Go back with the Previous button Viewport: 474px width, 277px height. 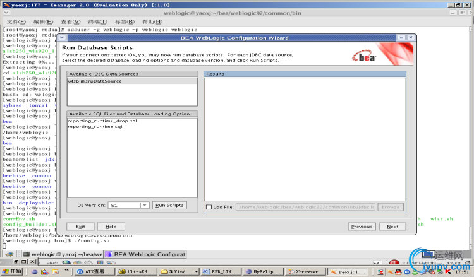[362, 227]
